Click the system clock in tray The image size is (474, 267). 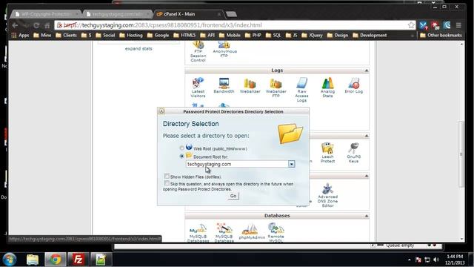(455, 260)
